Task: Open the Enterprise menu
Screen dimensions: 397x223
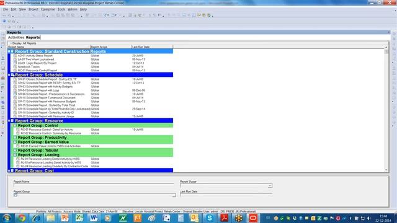Action: 48,9
